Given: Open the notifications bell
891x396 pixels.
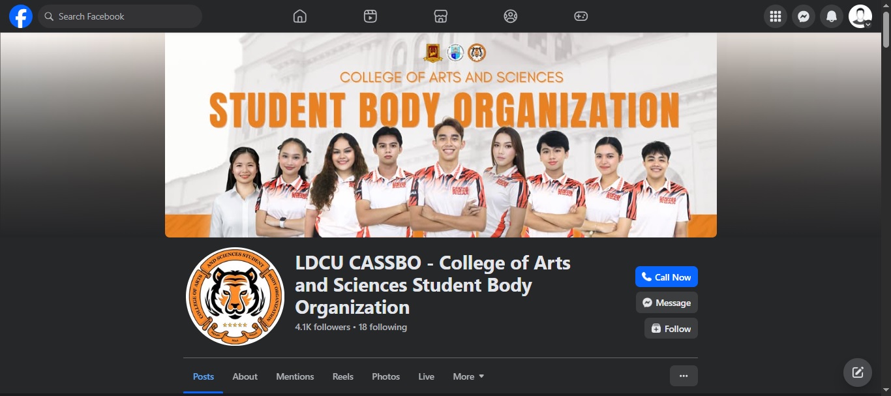Looking at the screenshot, I should pyautogui.click(x=832, y=16).
